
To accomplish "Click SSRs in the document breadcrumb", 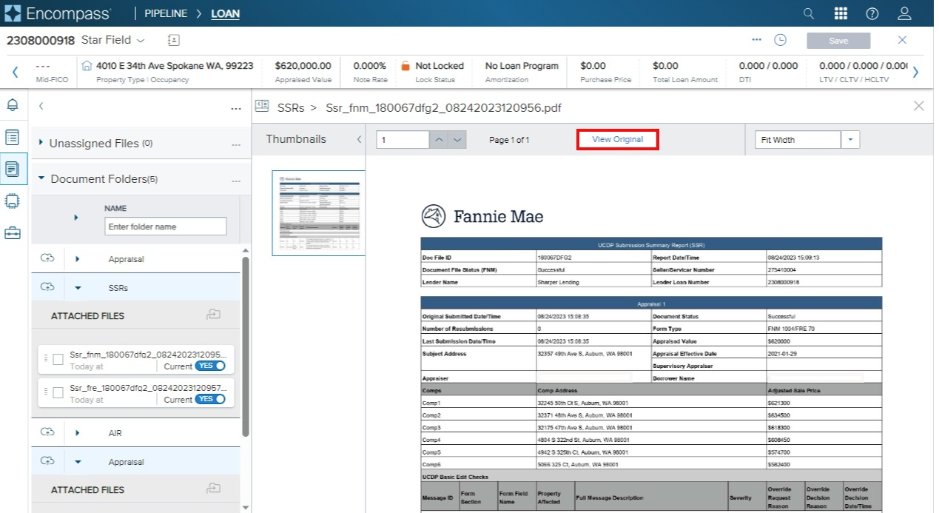I will tap(291, 108).
